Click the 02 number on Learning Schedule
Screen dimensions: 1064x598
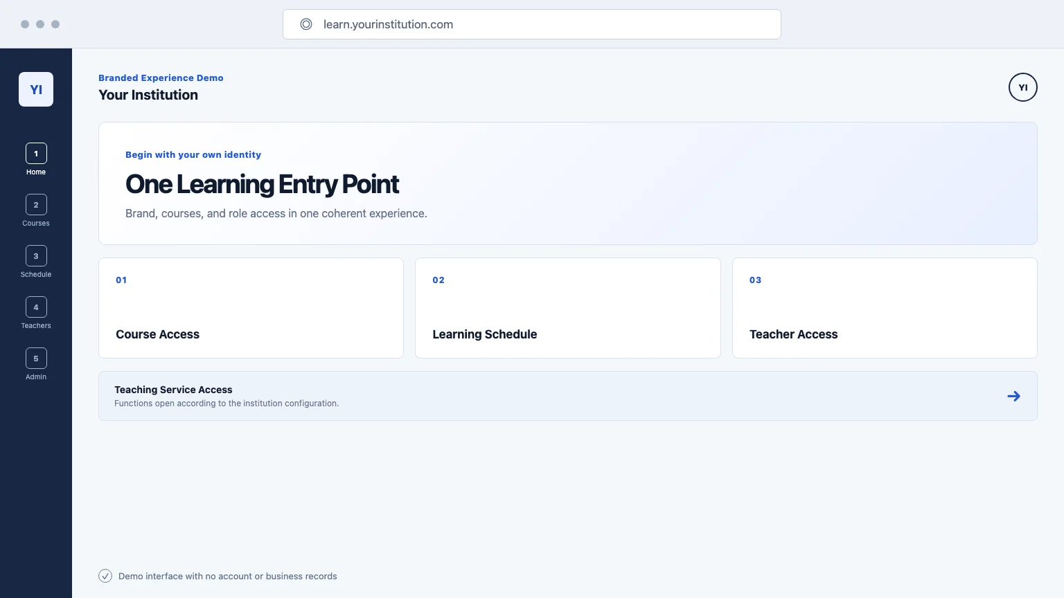point(438,280)
